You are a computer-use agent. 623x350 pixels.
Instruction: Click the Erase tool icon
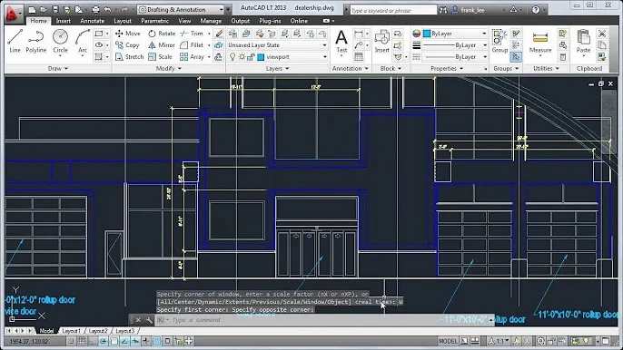tap(219, 34)
